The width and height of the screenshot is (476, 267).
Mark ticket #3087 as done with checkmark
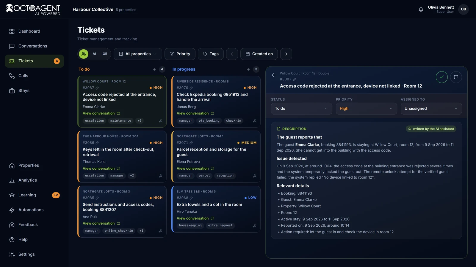coord(441,77)
